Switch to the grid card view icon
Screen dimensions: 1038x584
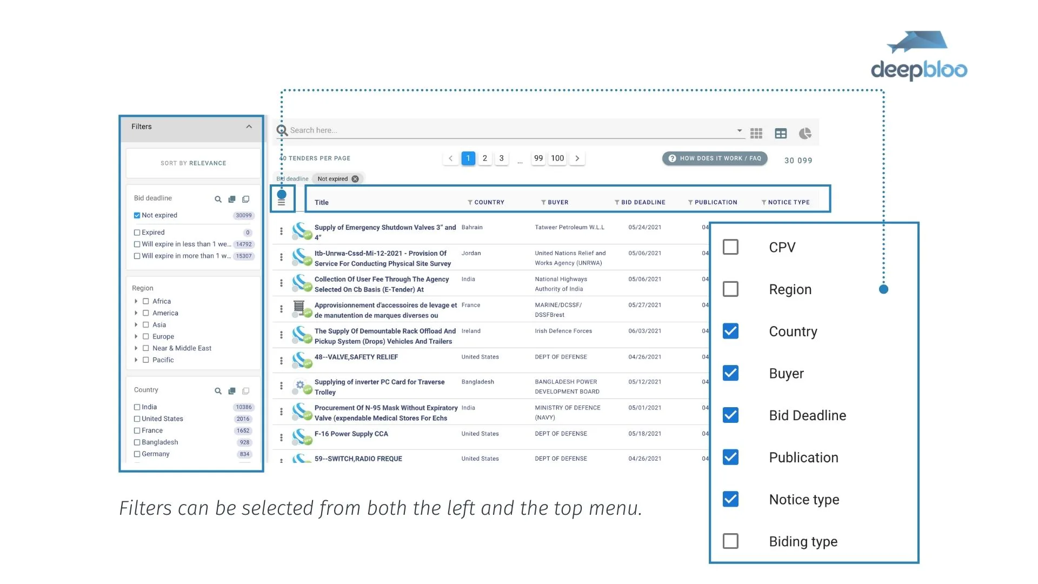tap(756, 133)
